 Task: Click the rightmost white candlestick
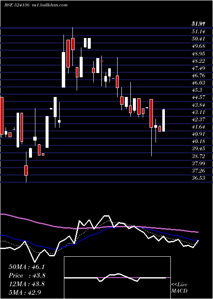click(163, 120)
